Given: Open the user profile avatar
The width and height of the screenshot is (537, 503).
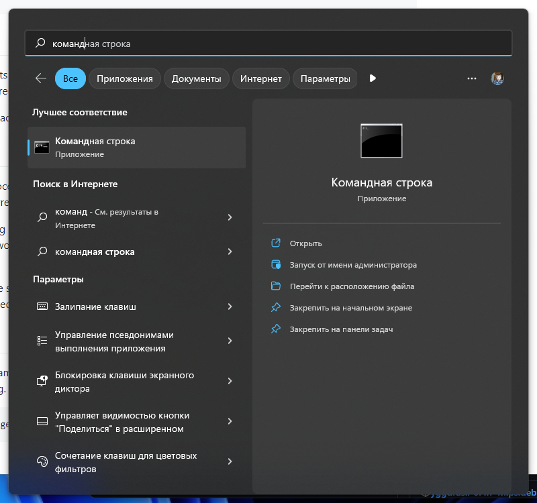Looking at the screenshot, I should pyautogui.click(x=498, y=78).
